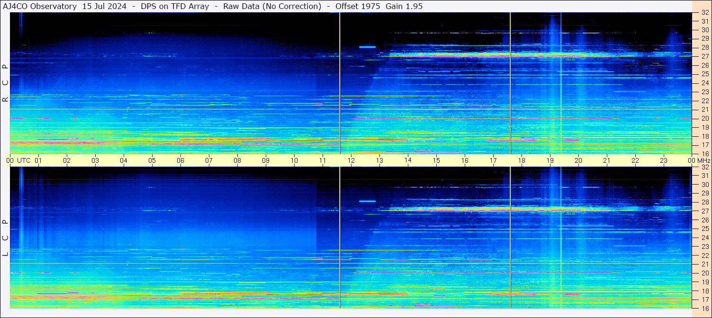This screenshot has width=712, height=318.
Task: Click hour label "16" on time axis
Action: pos(465,160)
